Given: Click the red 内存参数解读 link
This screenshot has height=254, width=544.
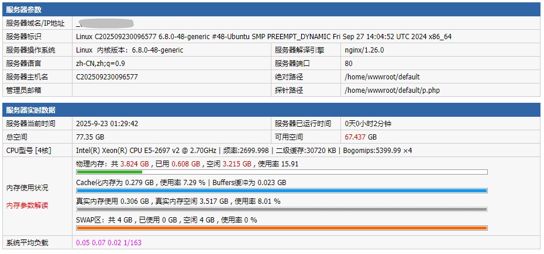Looking at the screenshot, I should point(27,205).
